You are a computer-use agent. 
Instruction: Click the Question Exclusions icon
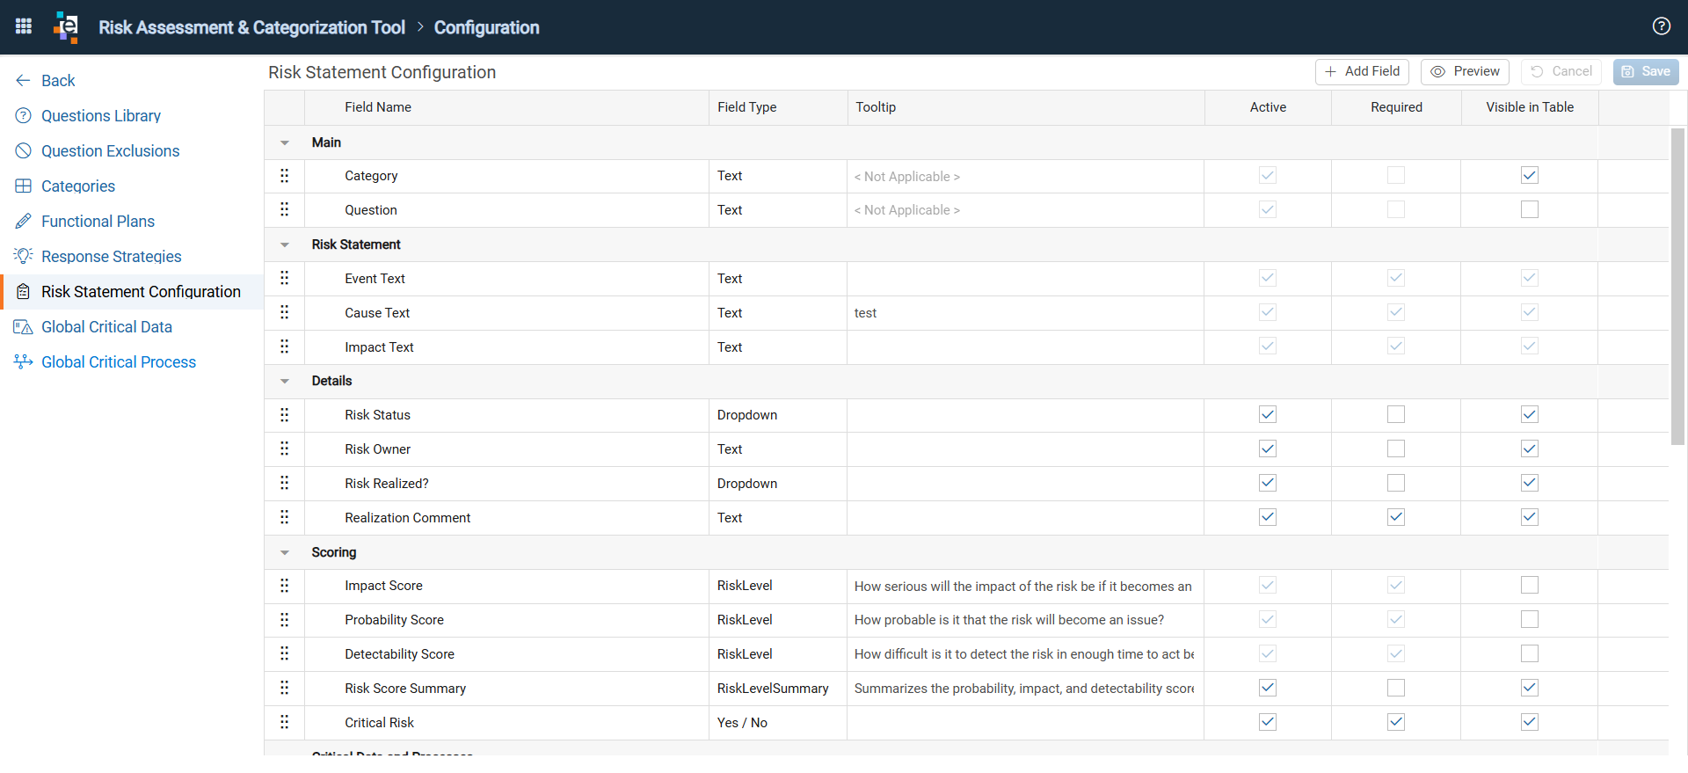(24, 151)
